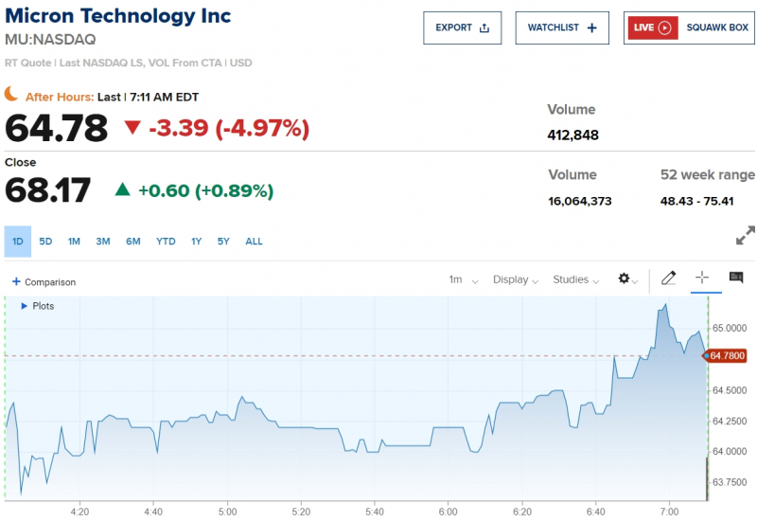Open the Studies dropdown
This screenshot has height=522, width=757.
click(x=576, y=279)
